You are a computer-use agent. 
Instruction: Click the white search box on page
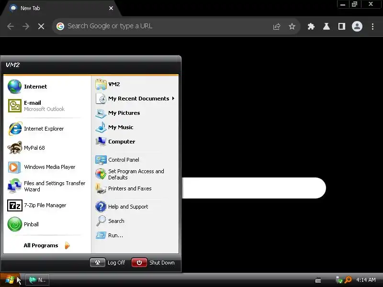(x=254, y=188)
